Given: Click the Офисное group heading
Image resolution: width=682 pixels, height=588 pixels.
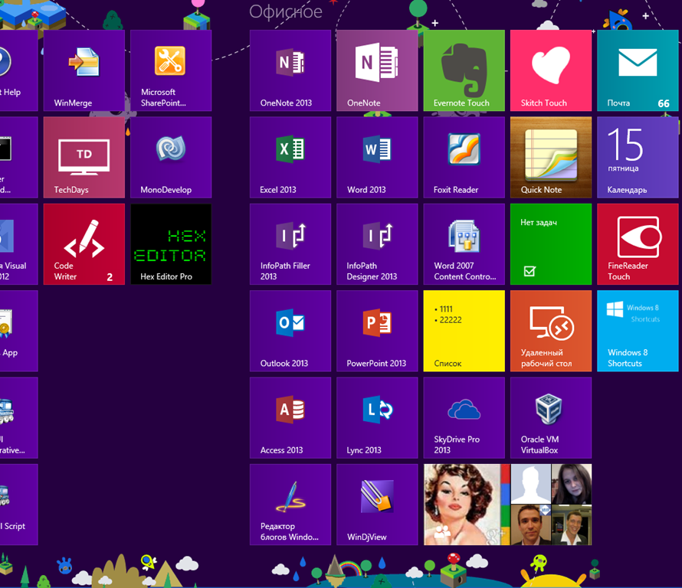Looking at the screenshot, I should click(286, 11).
